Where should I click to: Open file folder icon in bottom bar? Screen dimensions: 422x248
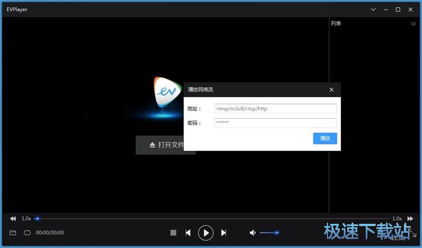click(12, 232)
